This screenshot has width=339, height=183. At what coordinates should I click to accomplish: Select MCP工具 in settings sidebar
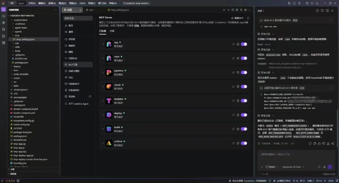click(x=78, y=65)
